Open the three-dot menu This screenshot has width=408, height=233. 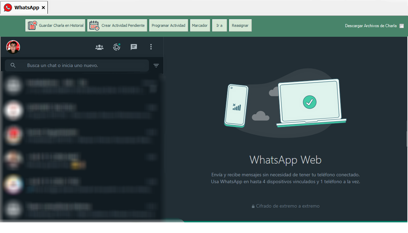(151, 47)
